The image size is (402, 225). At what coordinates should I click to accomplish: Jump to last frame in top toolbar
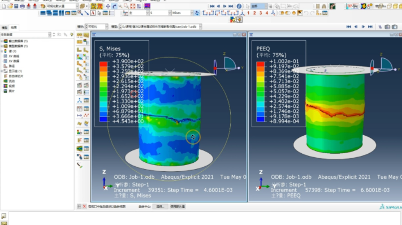[231, 6]
